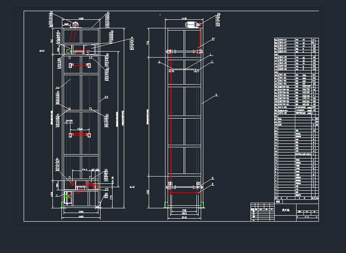Click the drawing title cell in the title block
346x253 pixels.
pos(285,210)
